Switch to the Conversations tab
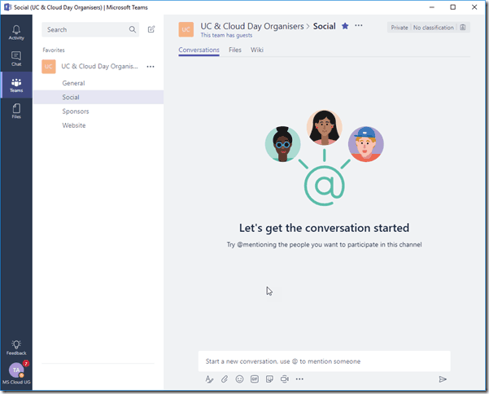Image resolution: width=489 pixels, height=394 pixels. (x=199, y=50)
